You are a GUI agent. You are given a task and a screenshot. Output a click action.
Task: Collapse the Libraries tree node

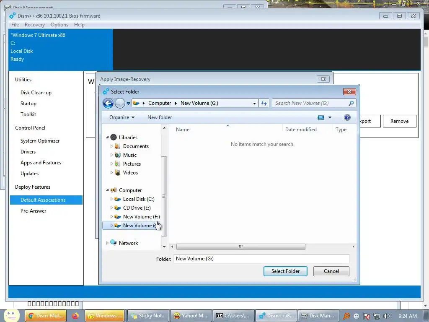107,137
